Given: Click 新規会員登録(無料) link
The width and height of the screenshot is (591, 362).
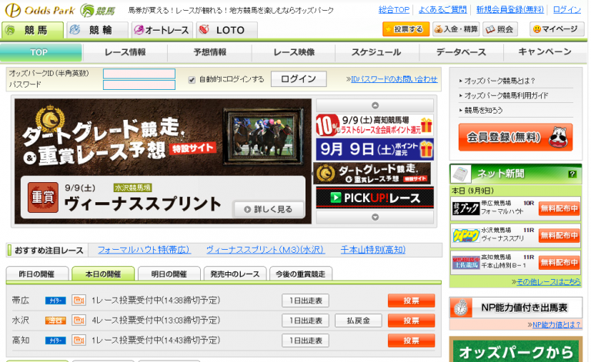Looking at the screenshot, I should [x=510, y=10].
